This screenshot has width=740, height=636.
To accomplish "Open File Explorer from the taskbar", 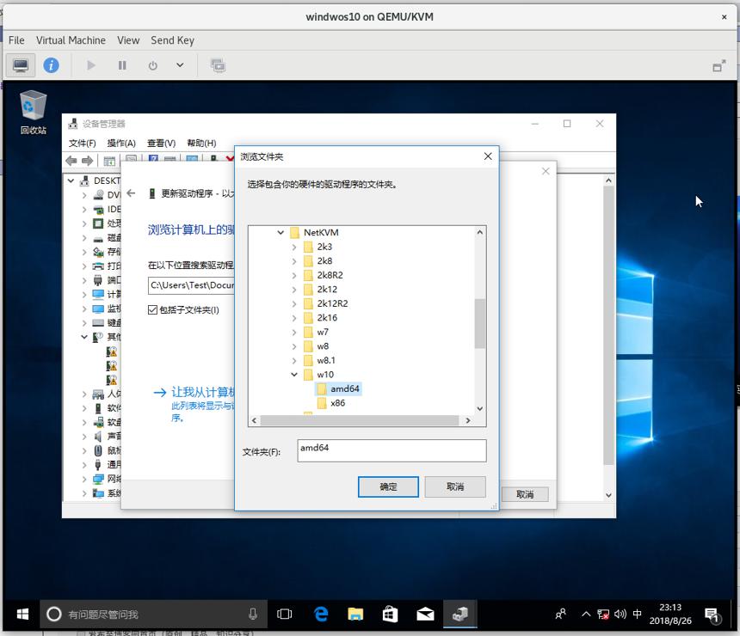I will click(355, 614).
